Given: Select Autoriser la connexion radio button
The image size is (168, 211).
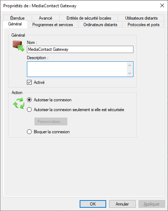Looking at the screenshot, I should pos(29,100).
